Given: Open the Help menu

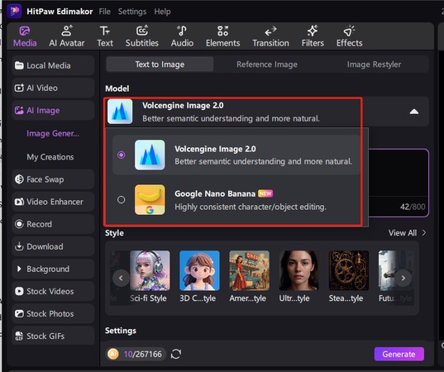Looking at the screenshot, I should pyautogui.click(x=162, y=12).
